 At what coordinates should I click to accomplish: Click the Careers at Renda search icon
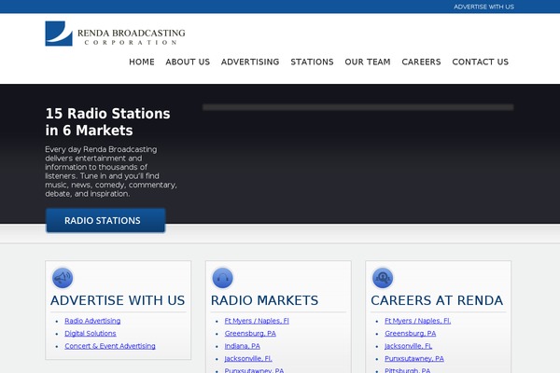click(383, 278)
